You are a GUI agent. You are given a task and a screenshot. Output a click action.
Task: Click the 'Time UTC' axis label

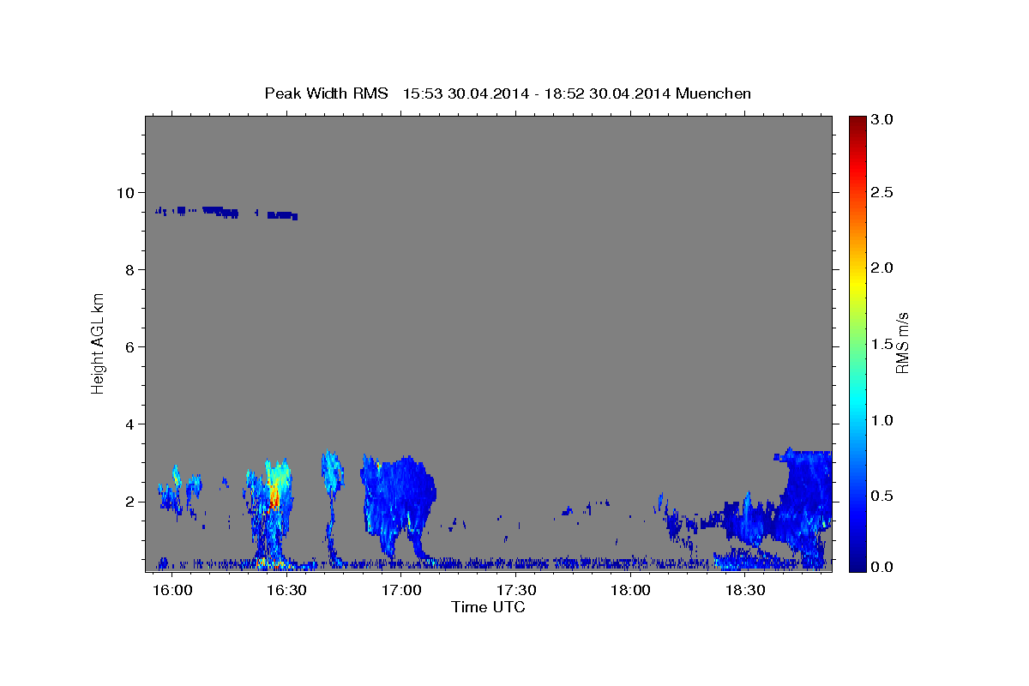tap(488, 607)
